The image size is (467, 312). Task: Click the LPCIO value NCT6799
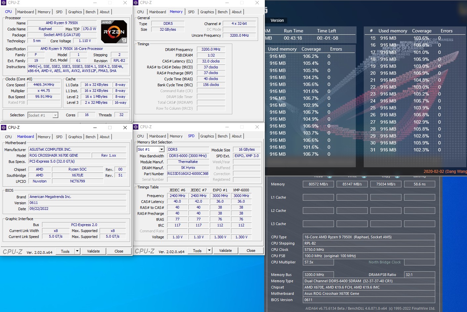click(77, 181)
